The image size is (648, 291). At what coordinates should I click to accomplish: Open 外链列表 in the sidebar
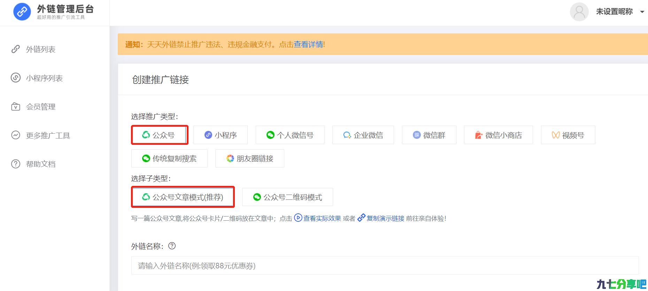point(41,49)
